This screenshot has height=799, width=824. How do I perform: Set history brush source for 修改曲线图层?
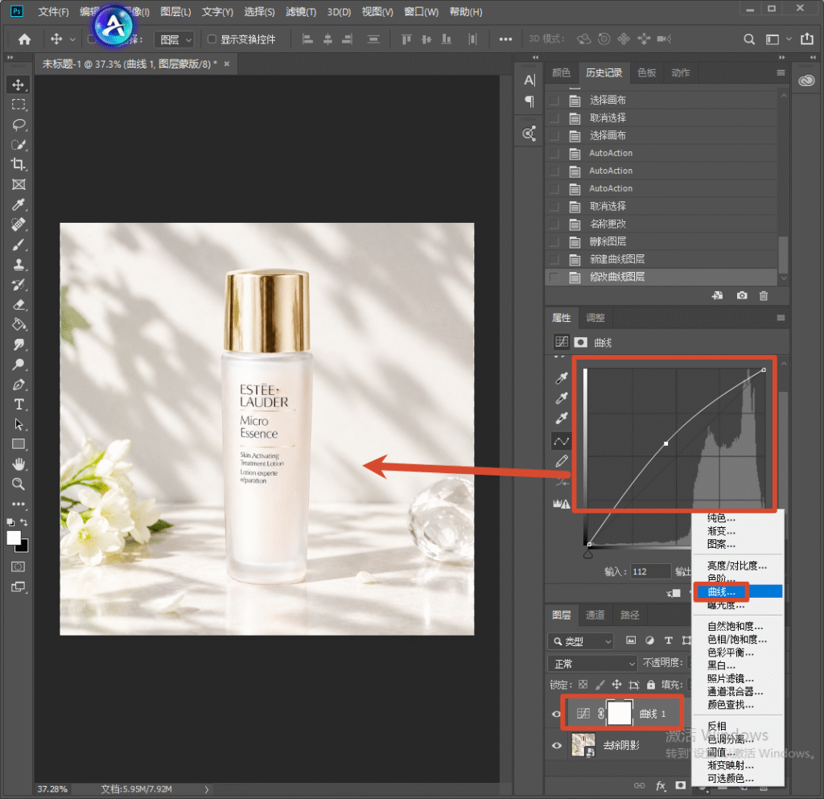pyautogui.click(x=554, y=277)
